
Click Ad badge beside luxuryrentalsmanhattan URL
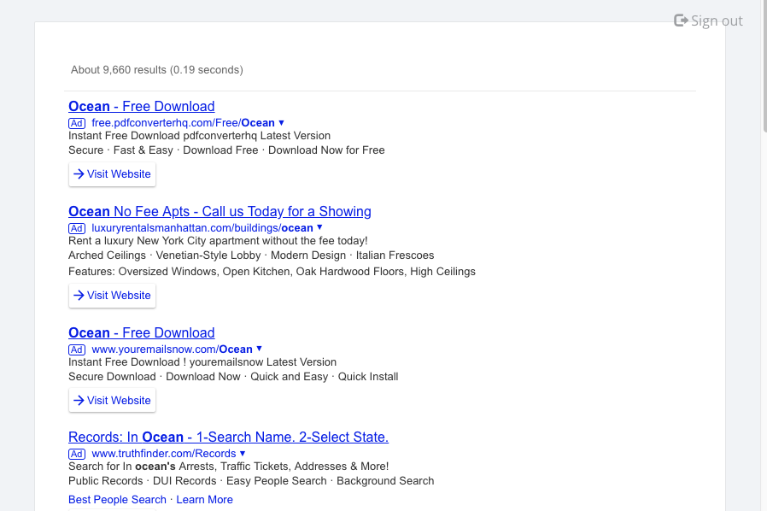(77, 228)
